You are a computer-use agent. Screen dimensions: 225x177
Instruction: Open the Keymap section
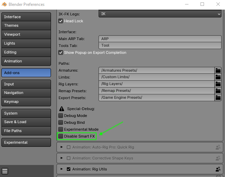(x=26, y=102)
